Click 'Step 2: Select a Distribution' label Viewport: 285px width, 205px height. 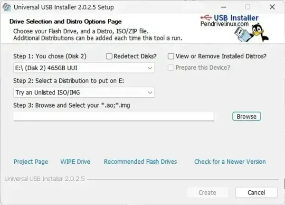68,81
